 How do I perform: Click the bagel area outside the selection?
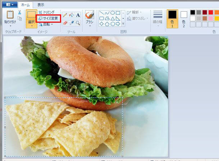[91, 62]
